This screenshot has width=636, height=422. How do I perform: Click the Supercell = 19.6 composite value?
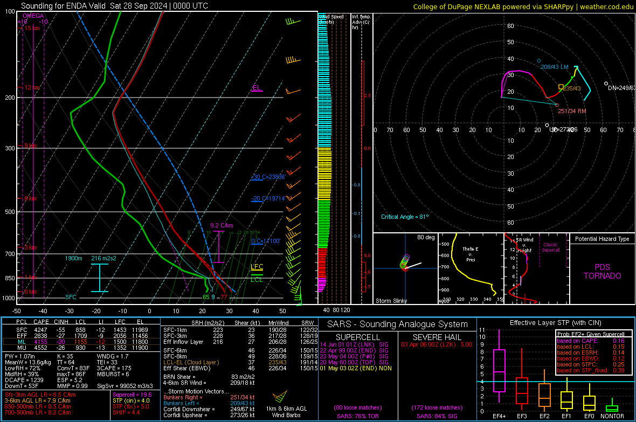click(x=132, y=395)
